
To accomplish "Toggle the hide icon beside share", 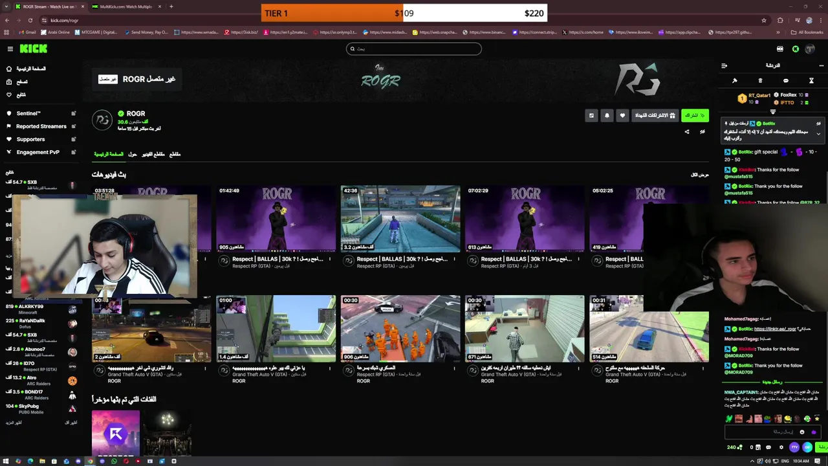I will pos(703,132).
